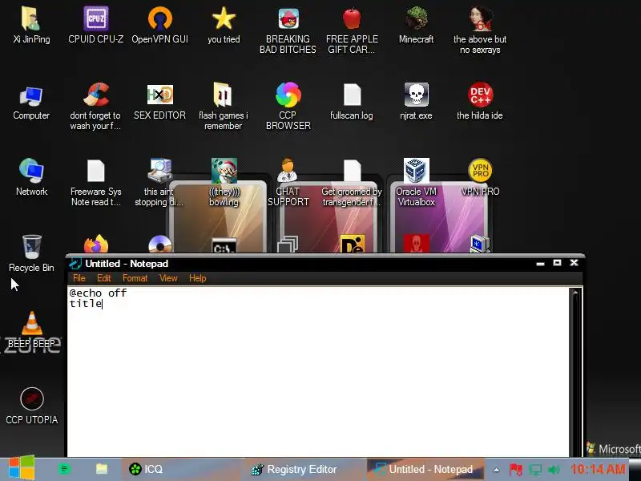Viewport: 641px width, 481px height.
Task: Open the green chat app taskbar icon
Action: 64,469
